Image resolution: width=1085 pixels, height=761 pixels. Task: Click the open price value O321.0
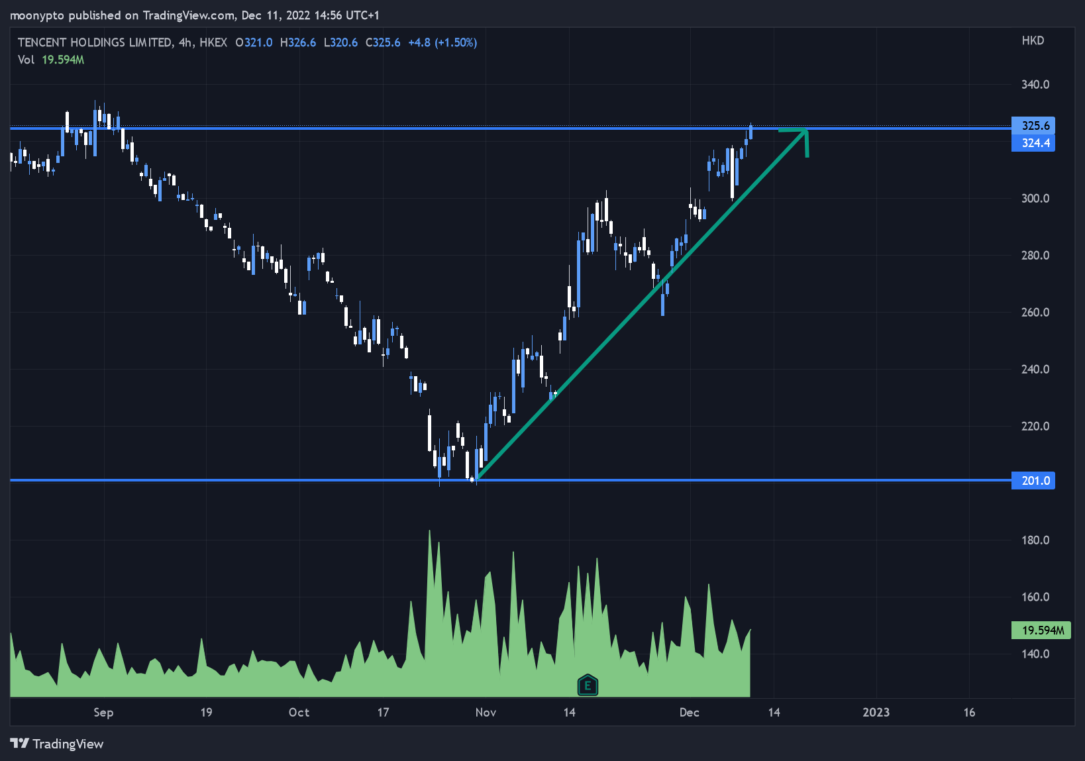[x=254, y=42]
